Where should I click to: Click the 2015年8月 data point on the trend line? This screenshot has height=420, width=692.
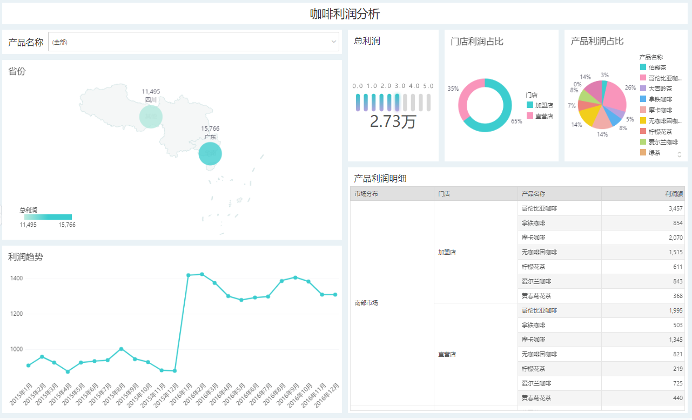(122, 349)
